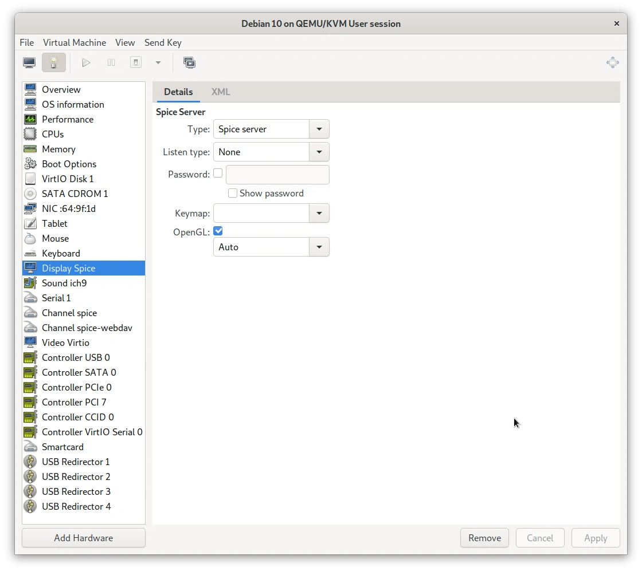Image resolution: width=642 pixels, height=571 pixels.
Task: Select Controller SATA 0 entry
Action: (84, 373)
